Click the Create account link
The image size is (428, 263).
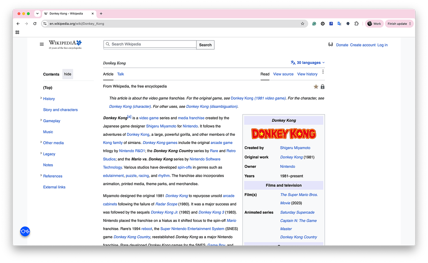363,45
